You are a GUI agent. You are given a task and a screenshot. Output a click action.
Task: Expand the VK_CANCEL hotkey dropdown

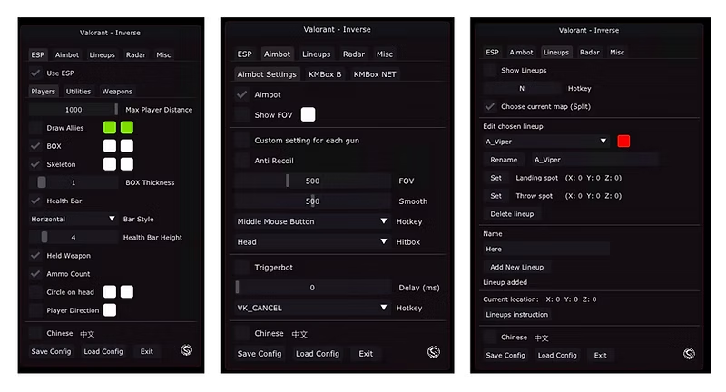tap(313, 308)
